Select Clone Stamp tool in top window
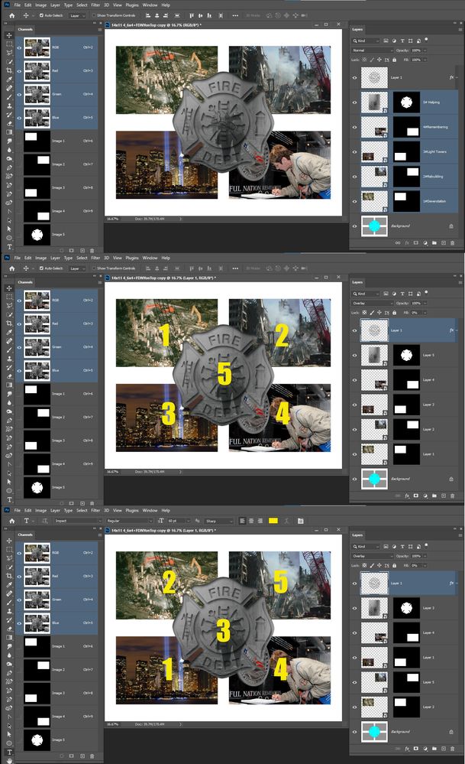465x764 pixels. (x=9, y=106)
